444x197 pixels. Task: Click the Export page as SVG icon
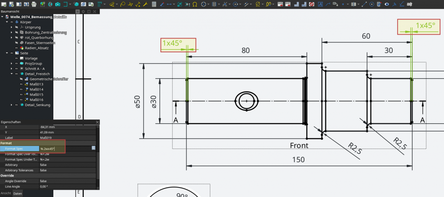pos(280,4)
